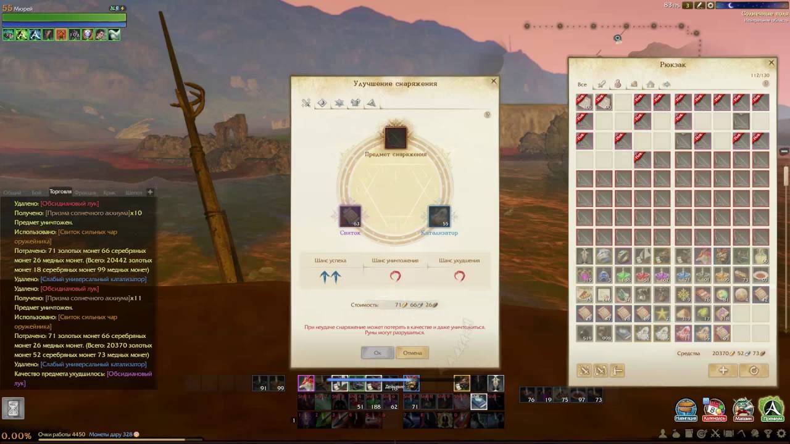Screen dimensions: 790x444
Task: Select backpack item stack with count 998
Action: (604, 333)
